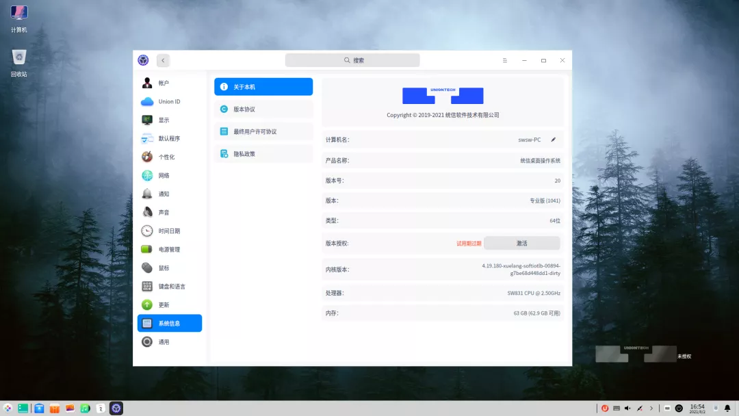This screenshot has width=739, height=416.
Task: Open 个性化 personalization settings
Action: (170, 157)
